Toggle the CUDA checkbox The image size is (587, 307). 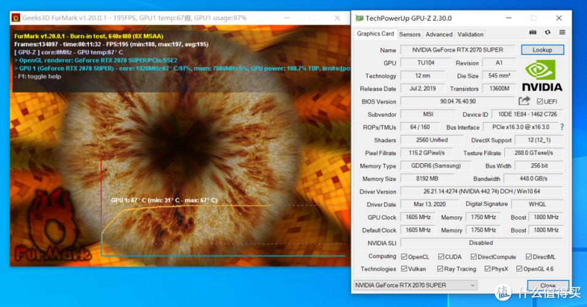pos(441,257)
